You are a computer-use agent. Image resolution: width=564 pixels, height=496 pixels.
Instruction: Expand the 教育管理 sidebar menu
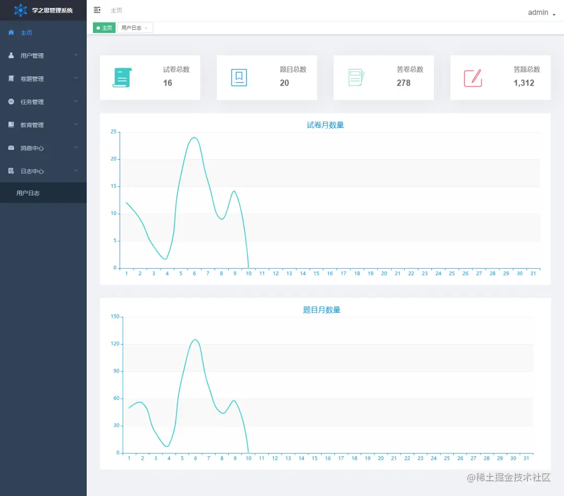43,125
